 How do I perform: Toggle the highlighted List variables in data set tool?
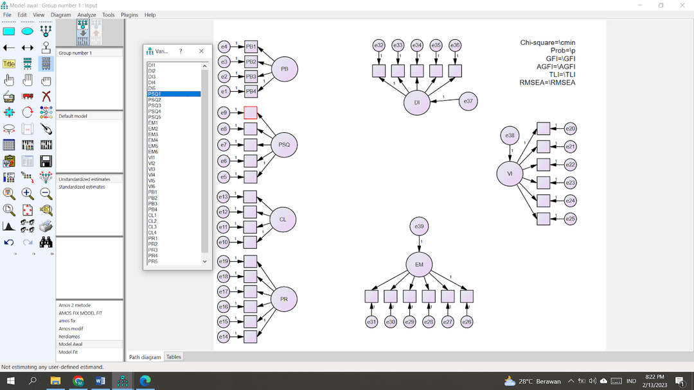(46, 64)
